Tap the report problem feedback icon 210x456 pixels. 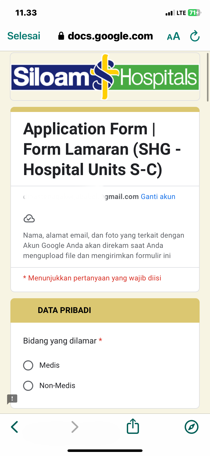tap(12, 399)
